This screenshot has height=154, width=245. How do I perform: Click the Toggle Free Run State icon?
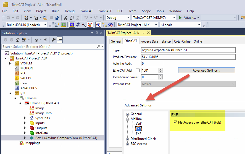pos(90,25)
